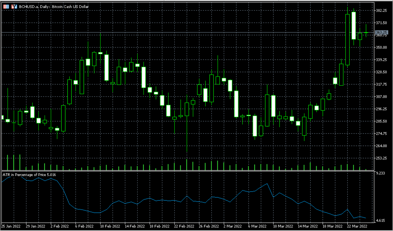This screenshot has width=393, height=231.
Task: Toggle the One-Click Trading panel icon
Action: pos(14,6)
